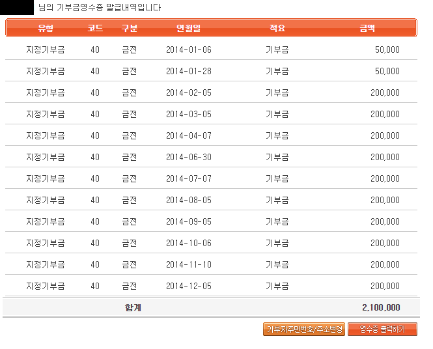Select the 연월일 column header
Viewport: 433px width, 349px height.
point(189,28)
